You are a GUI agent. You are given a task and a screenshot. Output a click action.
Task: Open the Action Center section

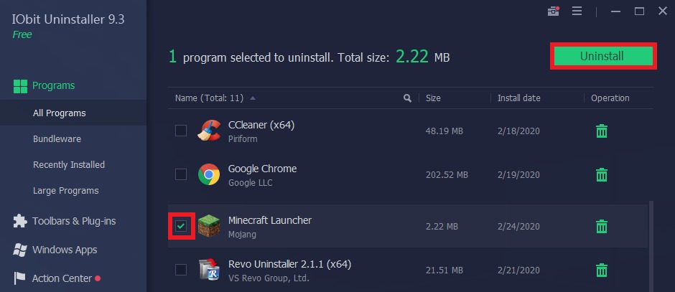coord(57,278)
